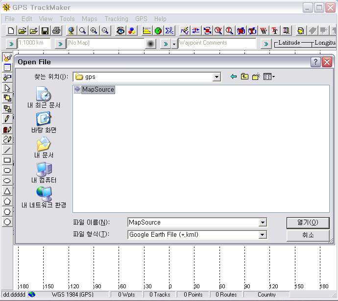The height and width of the screenshot is (301, 338).
Task: Select the rectangle shape tool
Action: 7,160
